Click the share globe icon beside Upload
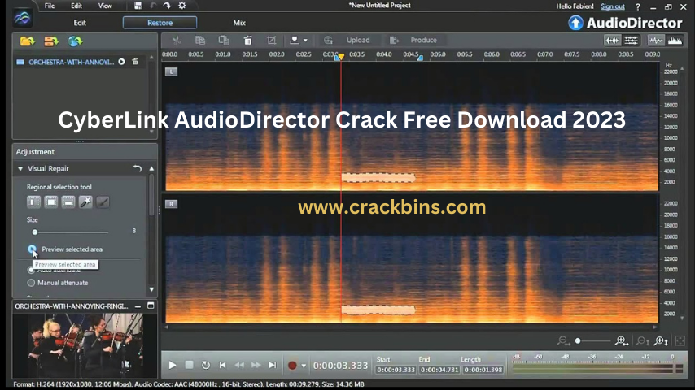Screen dimensions: 695x390 pyautogui.click(x=328, y=41)
